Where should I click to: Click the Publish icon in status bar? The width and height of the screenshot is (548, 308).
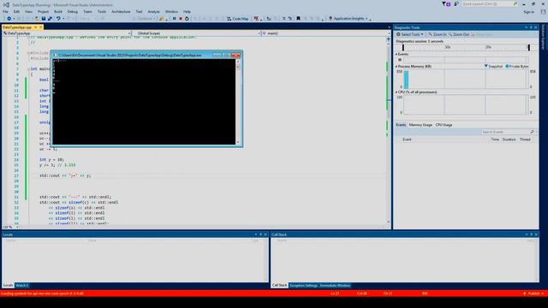coord(524,293)
